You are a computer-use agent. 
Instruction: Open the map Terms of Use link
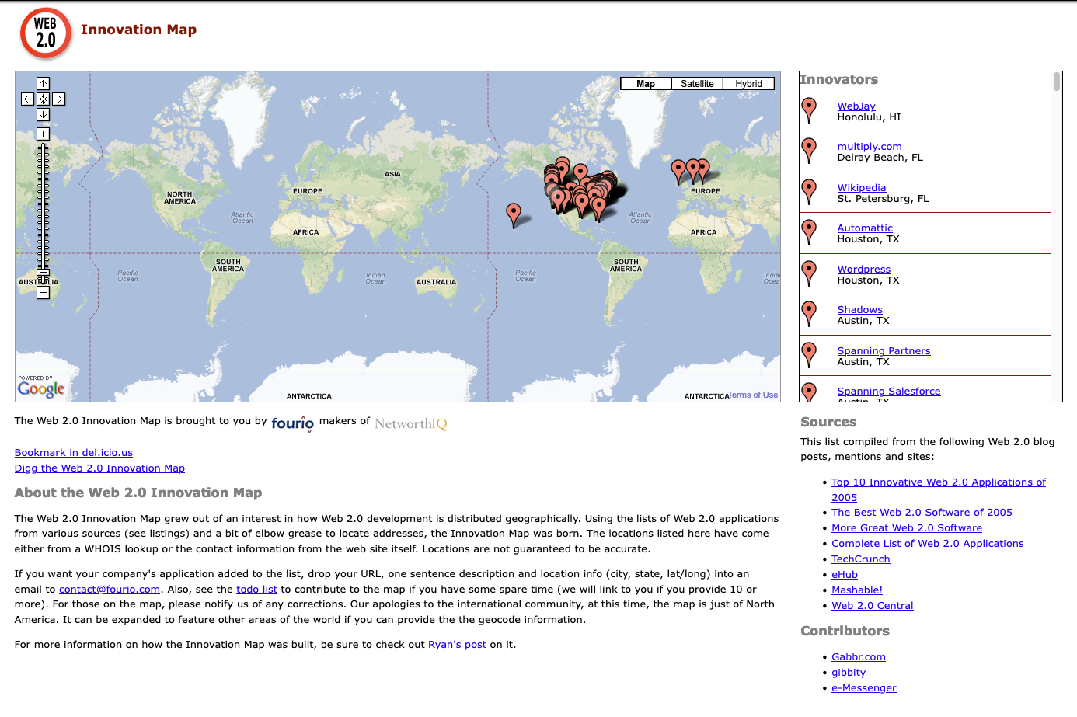point(753,395)
